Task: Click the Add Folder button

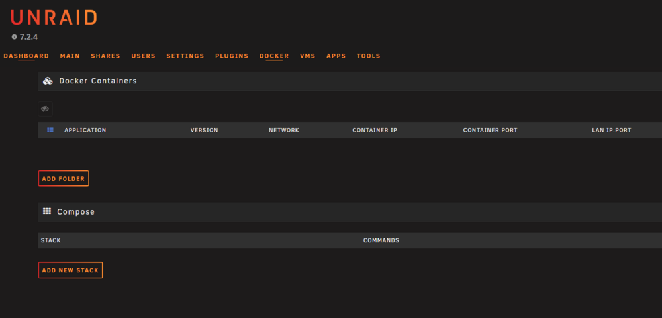Action: click(64, 179)
